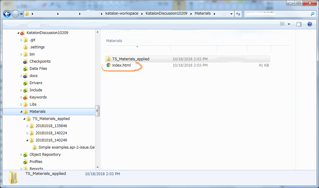
Task: Select Checkpoints label in the tree
Action: click(40, 61)
